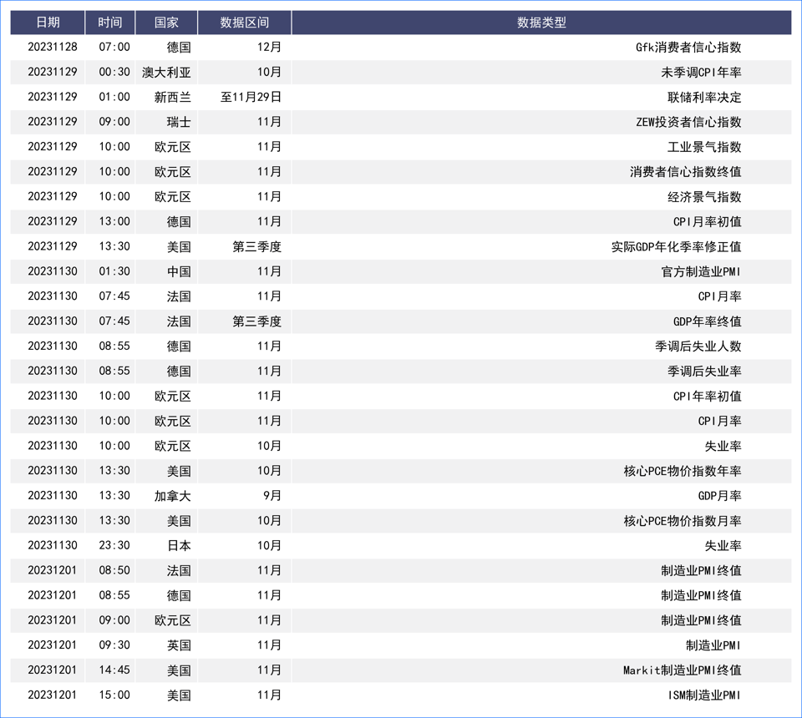
Task: Select the 加拿大 country cell
Action: (172, 496)
